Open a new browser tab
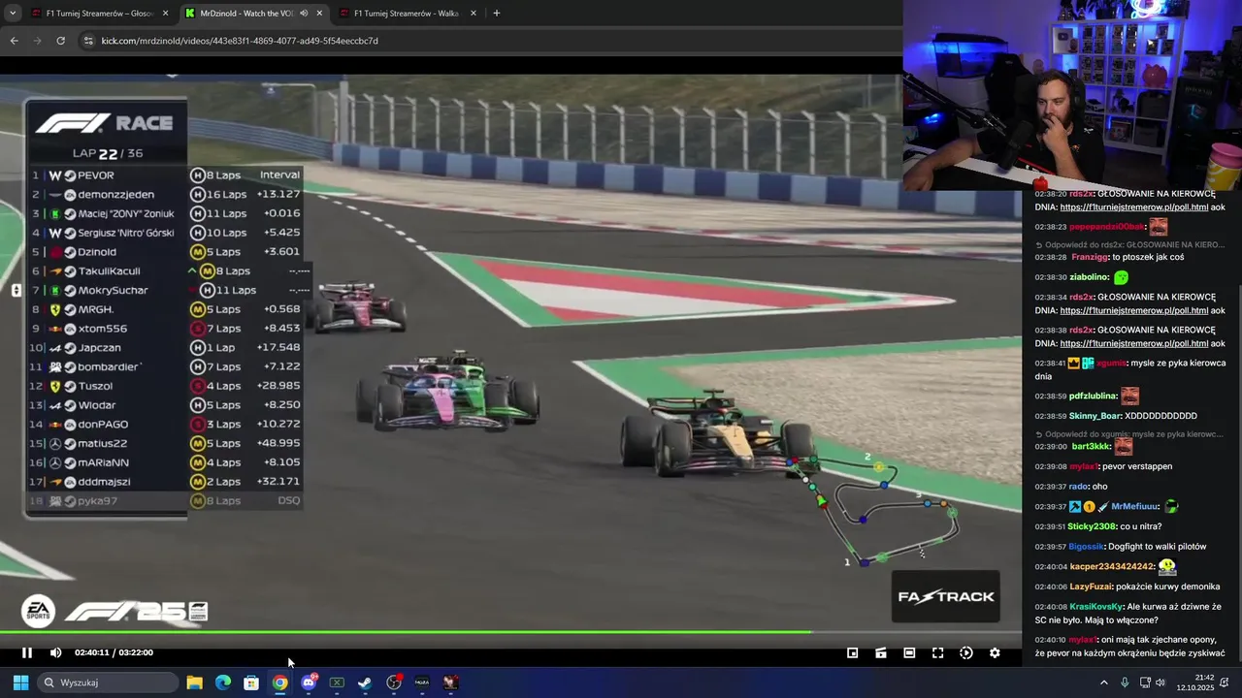 497,14
